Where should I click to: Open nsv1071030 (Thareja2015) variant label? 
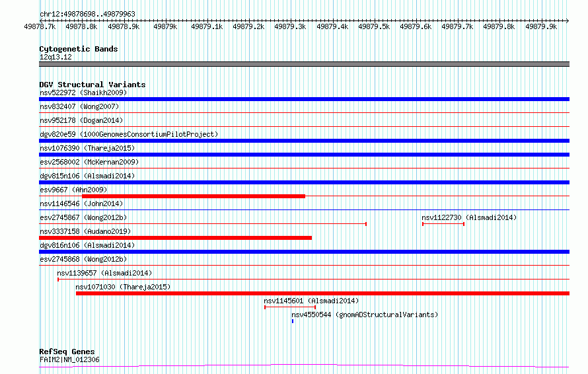pyautogui.click(x=123, y=287)
